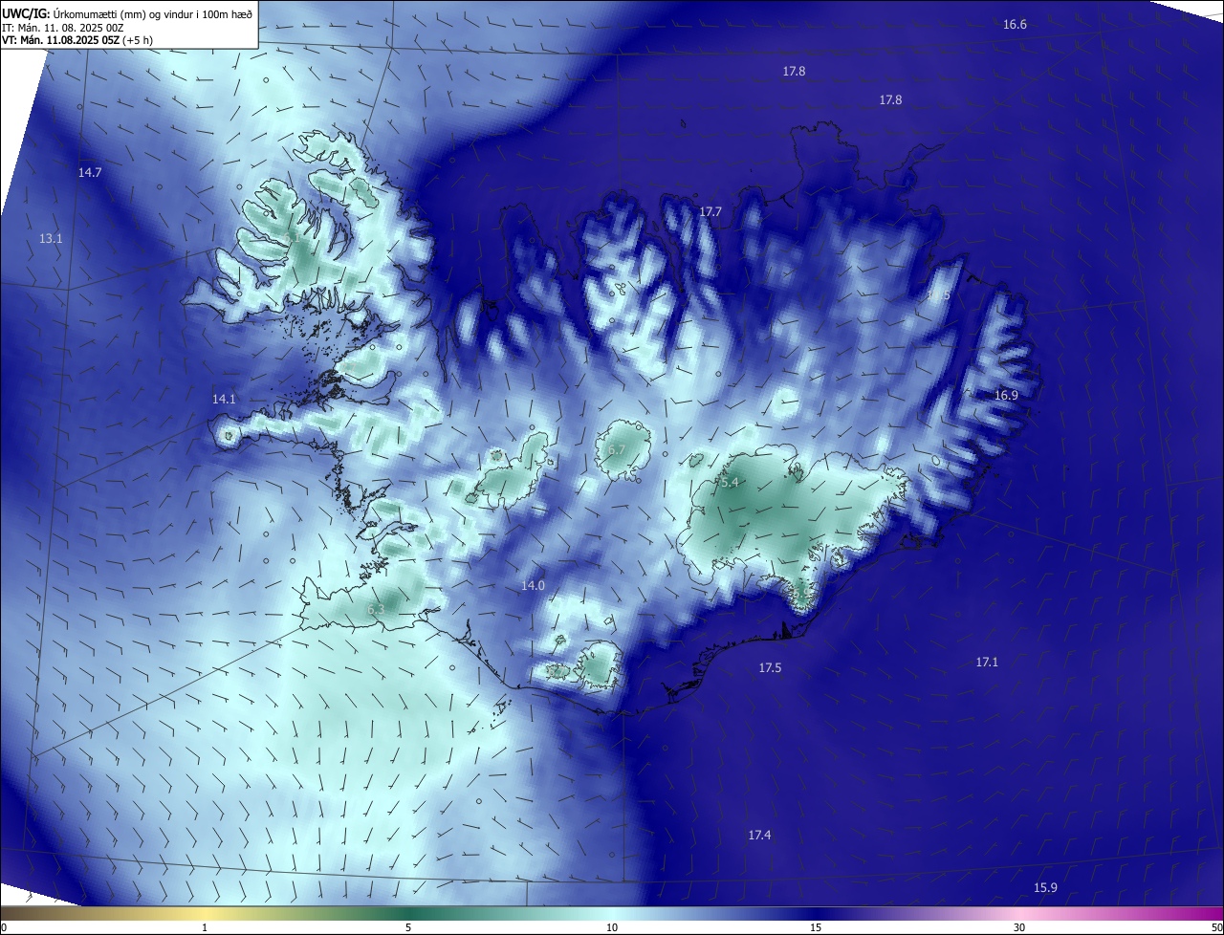Viewport: 1224px width, 935px height.
Task: Click the 6.3 value on Reykjanes peninsula
Action: click(376, 609)
